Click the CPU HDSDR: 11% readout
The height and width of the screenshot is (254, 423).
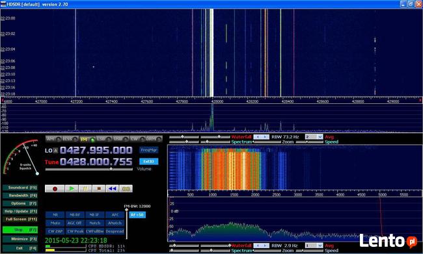pos(106,246)
